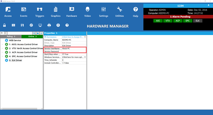Click the Time_Schedule value 0
Screen dimensions: 213x115
pyautogui.click(x=74, y=60)
